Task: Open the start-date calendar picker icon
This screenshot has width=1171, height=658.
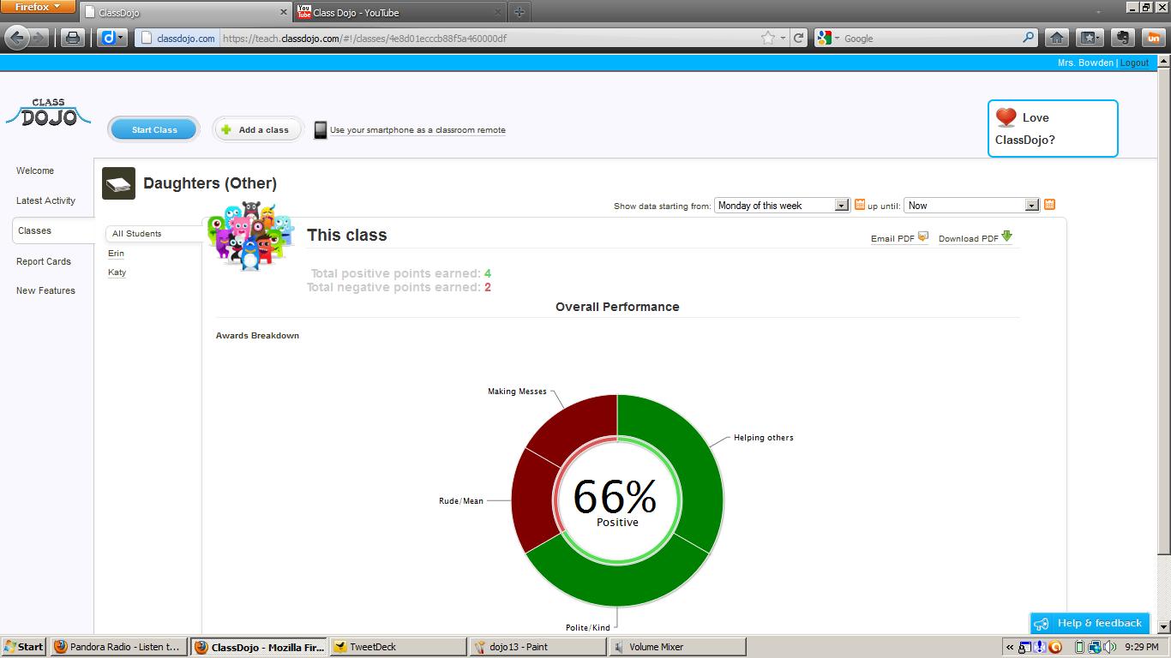Action: [x=860, y=205]
